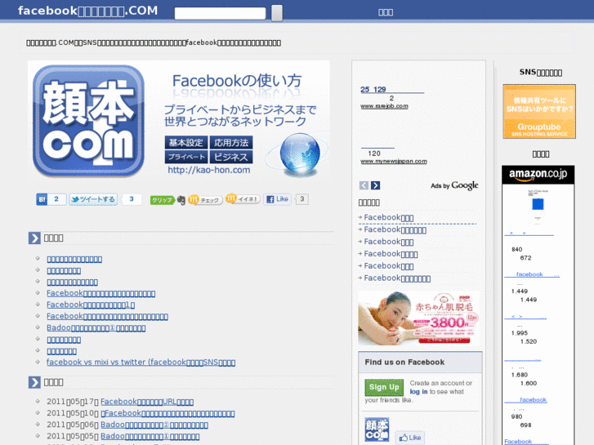Open the second Facebook category menu link

pyautogui.click(x=395, y=230)
